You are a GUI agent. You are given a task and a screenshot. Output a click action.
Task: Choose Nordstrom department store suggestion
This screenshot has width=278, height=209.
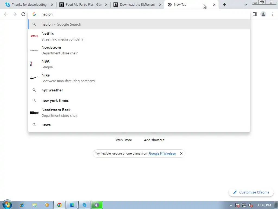(x=139, y=50)
